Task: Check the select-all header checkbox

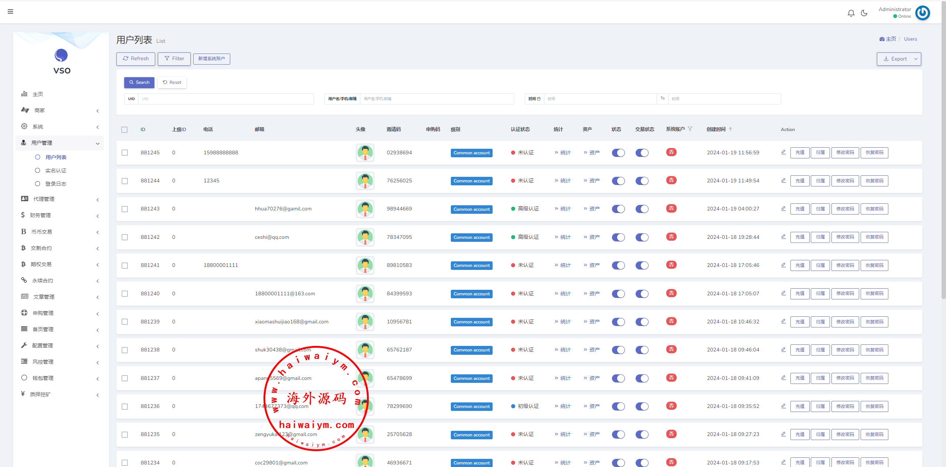Action: [x=124, y=130]
